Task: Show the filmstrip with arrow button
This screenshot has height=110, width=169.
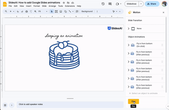Action: tap(12, 105)
